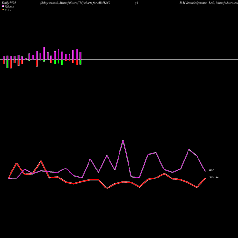This screenshot has width=238, height=238.
Task: Click the 281.80 price value label
Action: tap(214, 178)
